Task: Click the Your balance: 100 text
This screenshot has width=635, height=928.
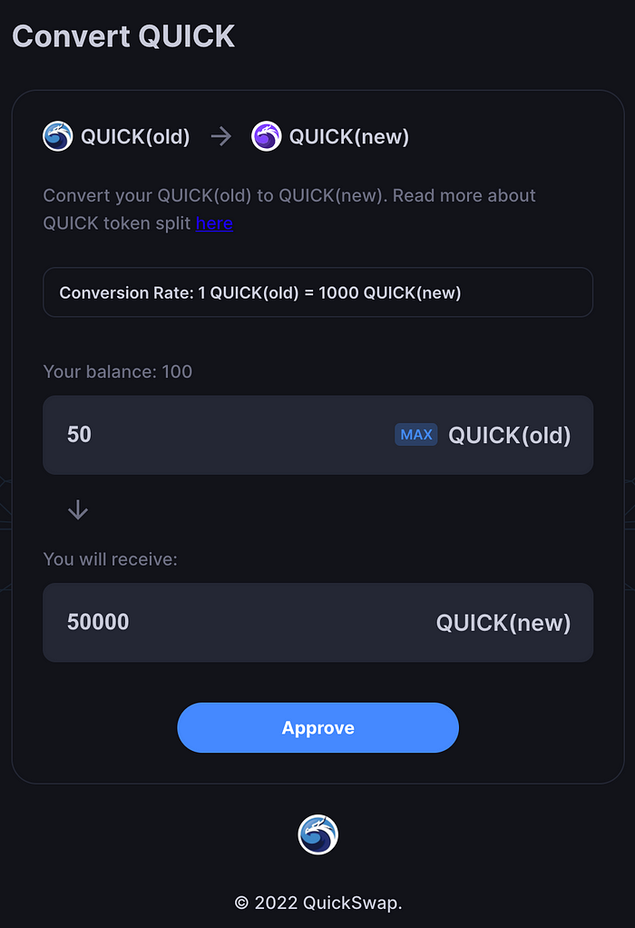Action: (117, 371)
